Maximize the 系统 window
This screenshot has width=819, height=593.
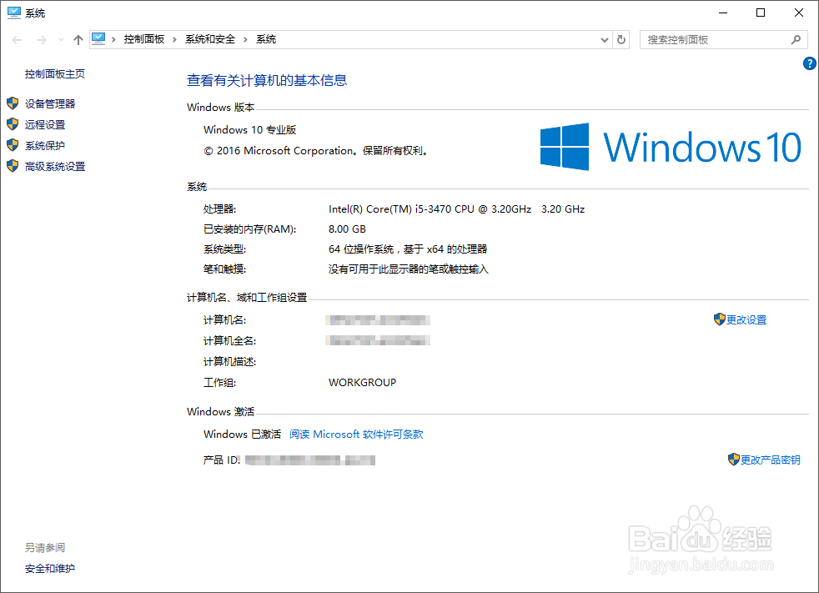[761, 13]
